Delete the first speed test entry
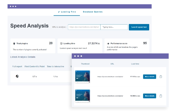Viewport: 176px width, 112px height. (161, 77)
